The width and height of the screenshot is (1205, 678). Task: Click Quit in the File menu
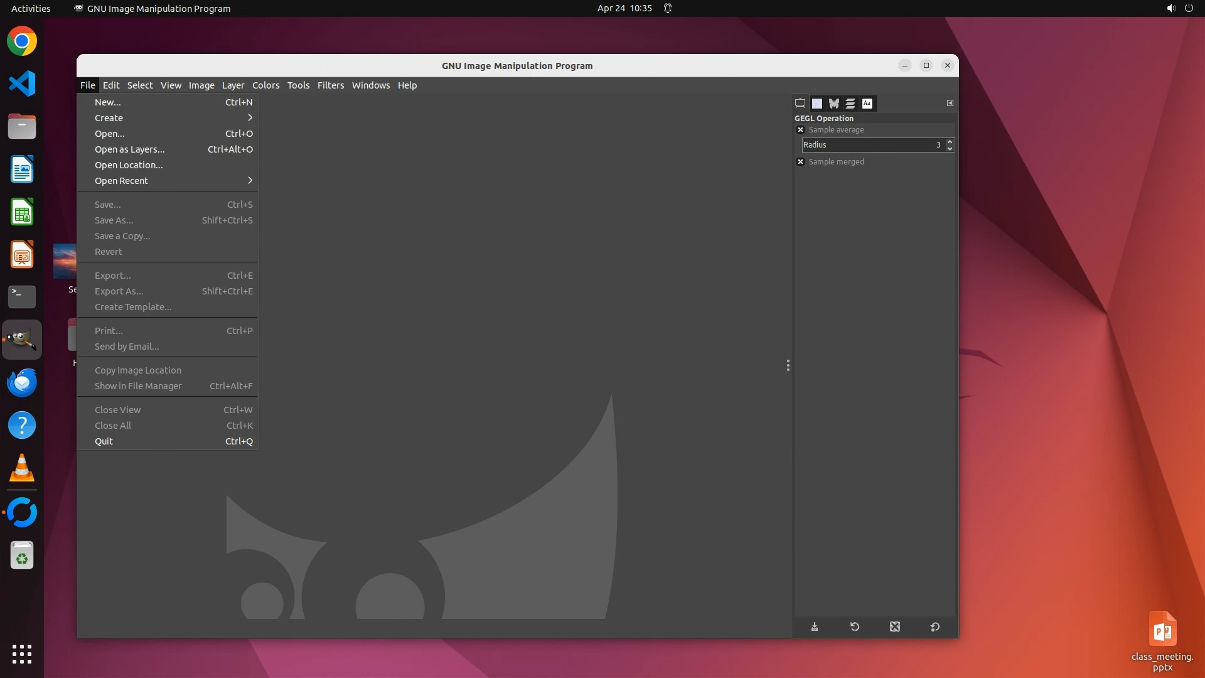pos(104,441)
